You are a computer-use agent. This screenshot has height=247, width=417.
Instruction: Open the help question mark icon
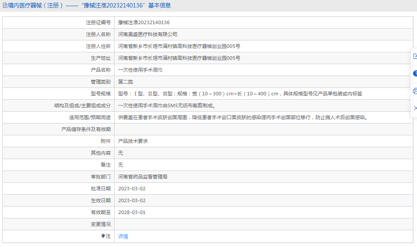[415, 73]
